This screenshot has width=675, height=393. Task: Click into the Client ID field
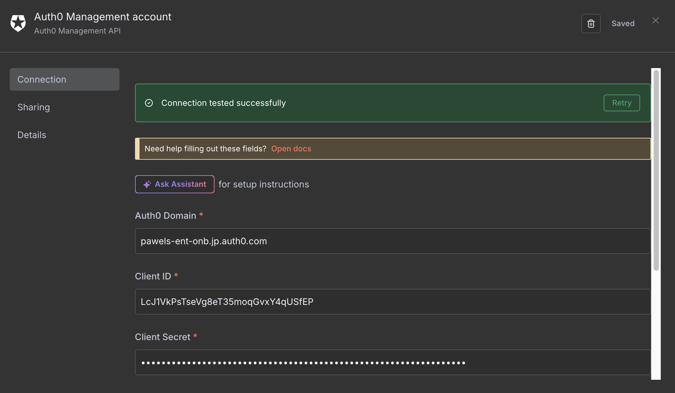tap(392, 302)
